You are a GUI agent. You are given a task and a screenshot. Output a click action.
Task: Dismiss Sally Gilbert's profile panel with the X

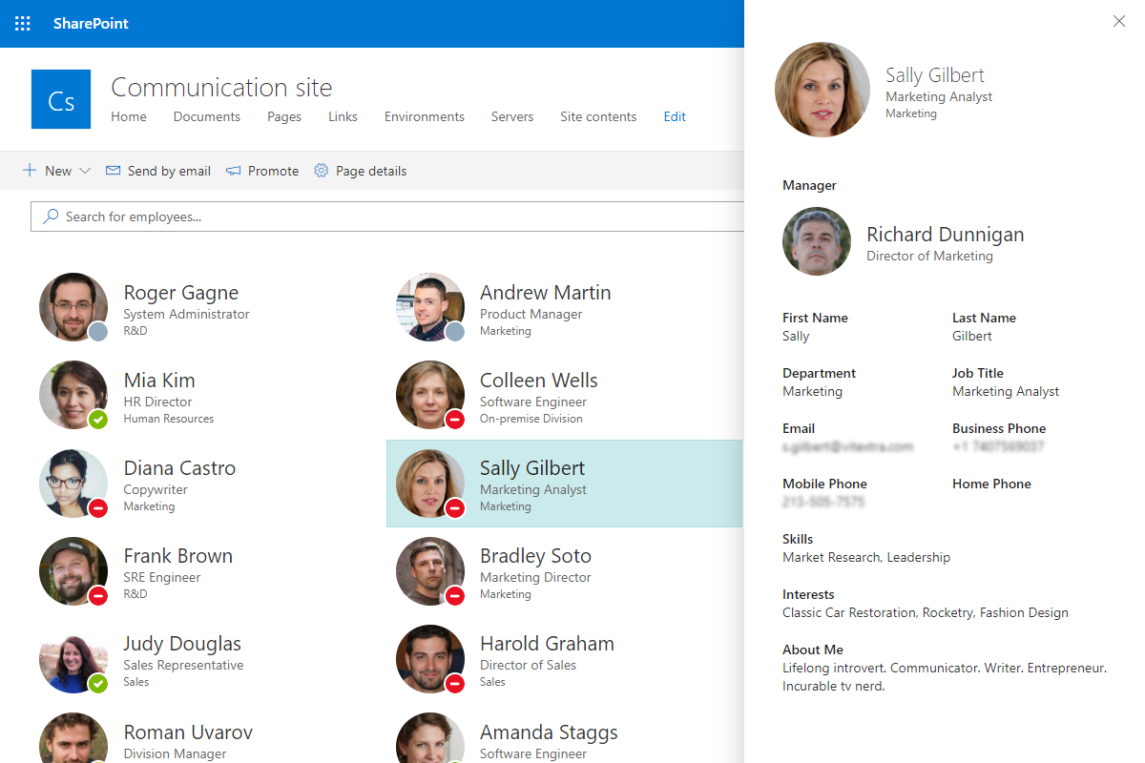pyautogui.click(x=1118, y=20)
